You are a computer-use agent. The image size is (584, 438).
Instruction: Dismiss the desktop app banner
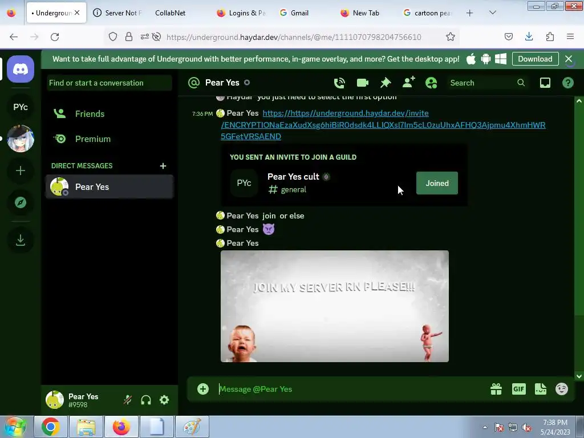(569, 59)
